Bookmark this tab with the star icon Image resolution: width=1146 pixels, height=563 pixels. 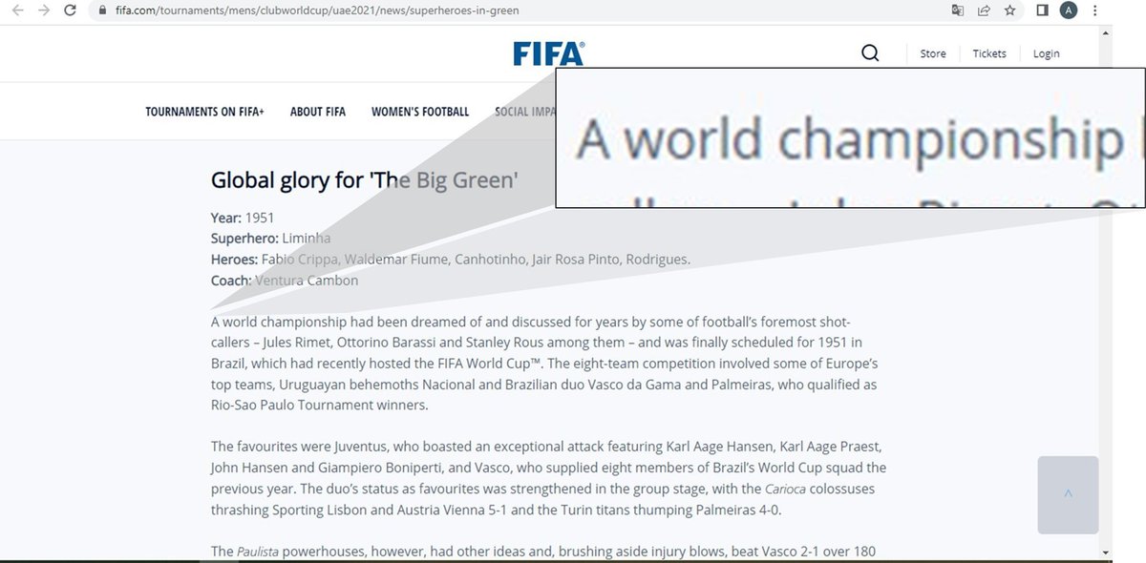(x=1009, y=11)
